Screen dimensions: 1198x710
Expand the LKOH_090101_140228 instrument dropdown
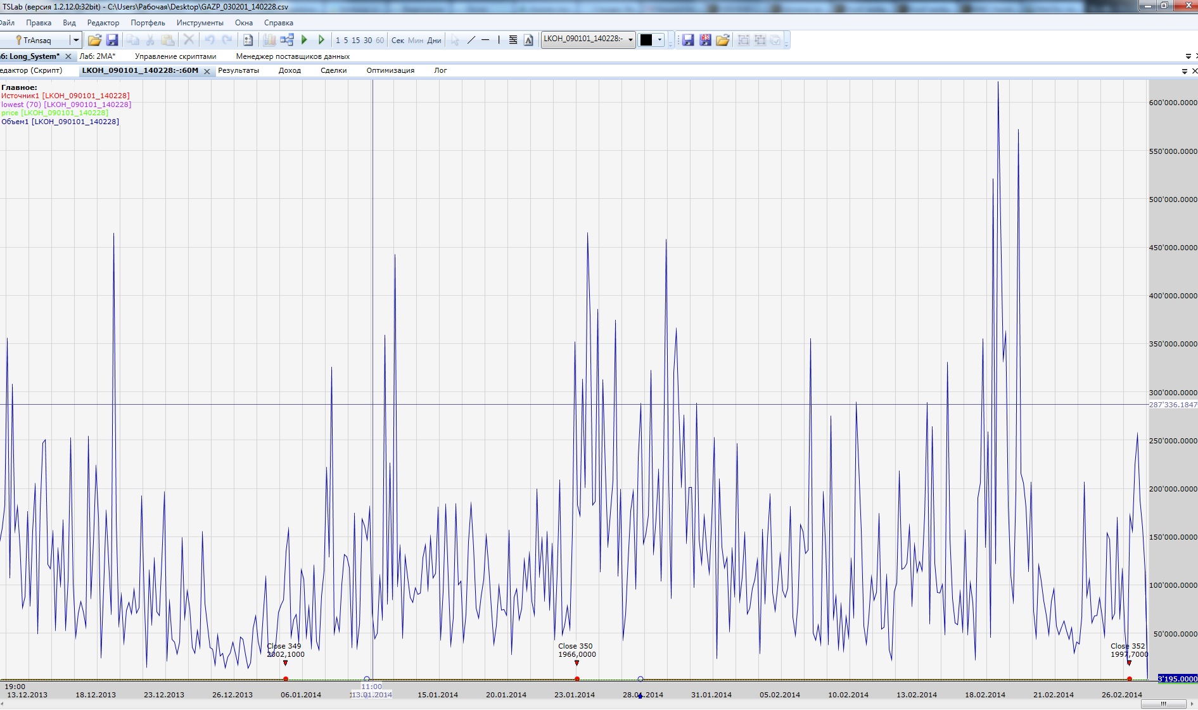click(630, 40)
